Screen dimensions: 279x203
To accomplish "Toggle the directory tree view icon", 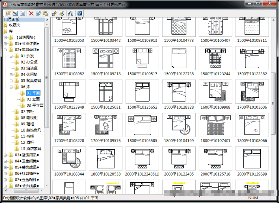I will pos(15,13).
